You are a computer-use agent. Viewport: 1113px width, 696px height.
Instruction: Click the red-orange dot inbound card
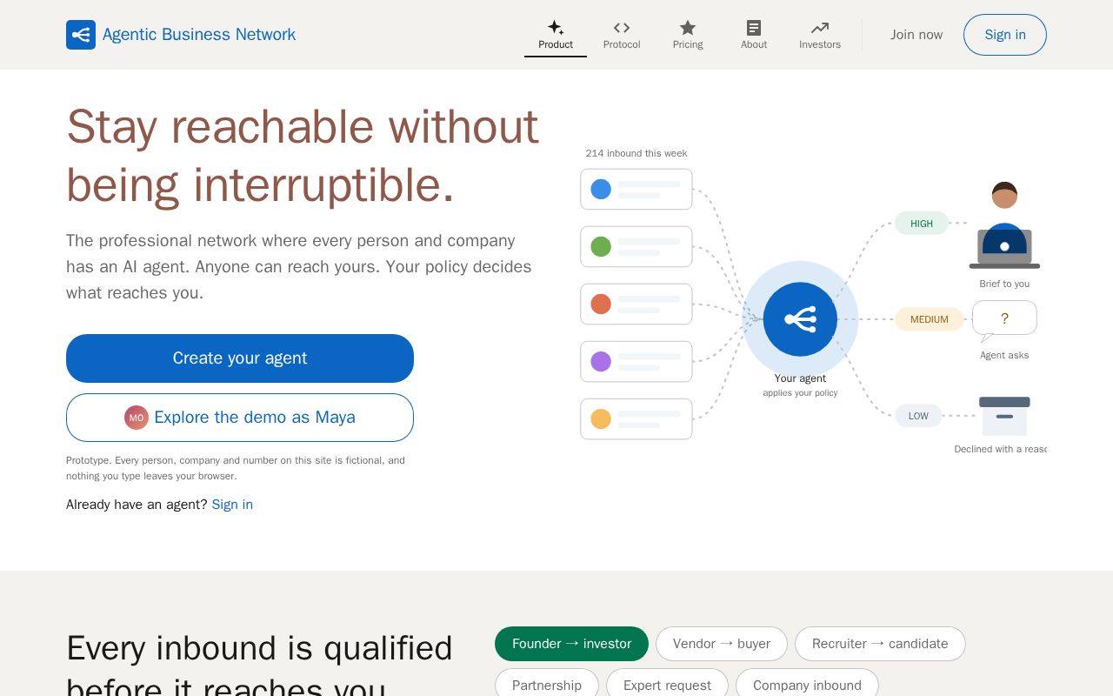tap(636, 304)
